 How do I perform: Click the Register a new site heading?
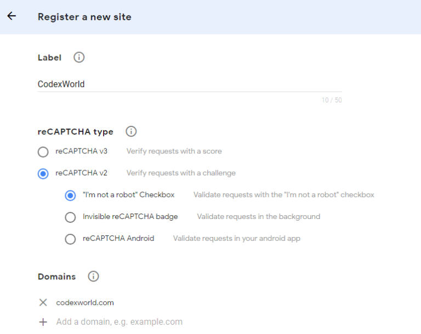coord(84,17)
